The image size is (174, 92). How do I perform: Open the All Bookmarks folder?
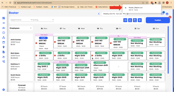(x=167, y=7)
